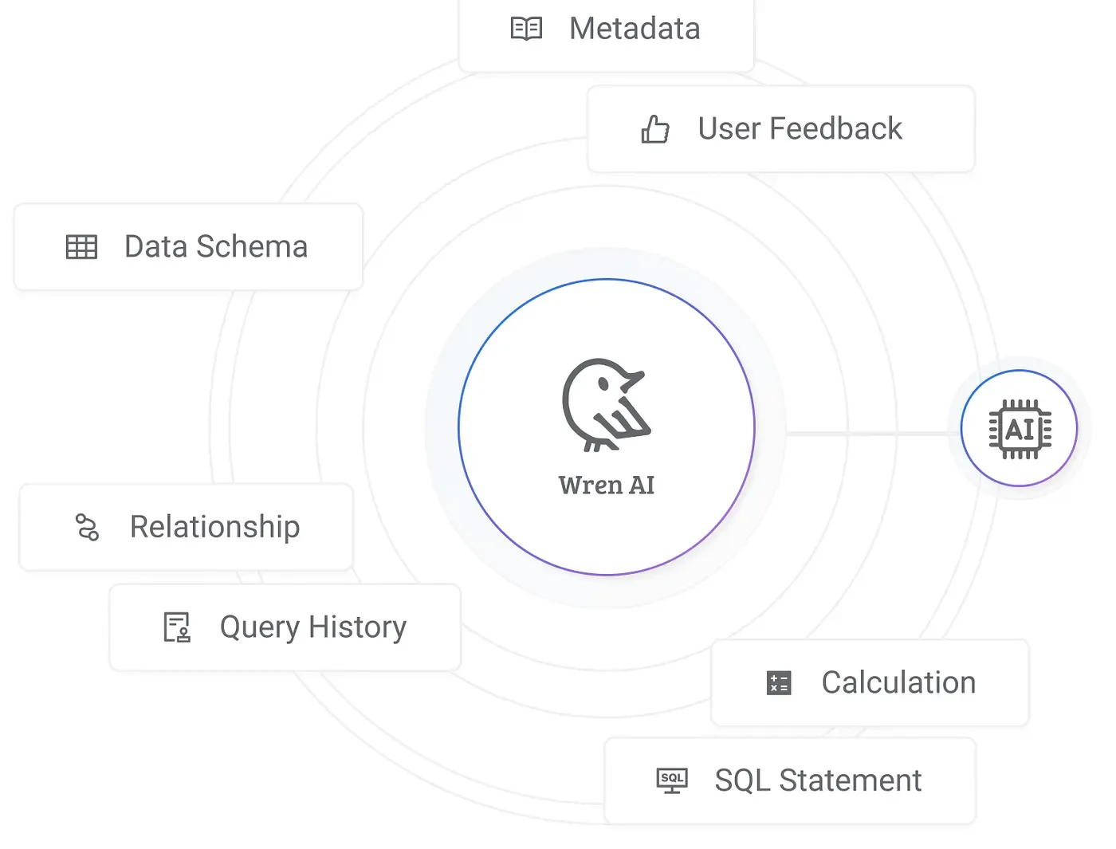Click the Wren bird logo
Viewport: 1116px width, 849px height.
(606, 405)
